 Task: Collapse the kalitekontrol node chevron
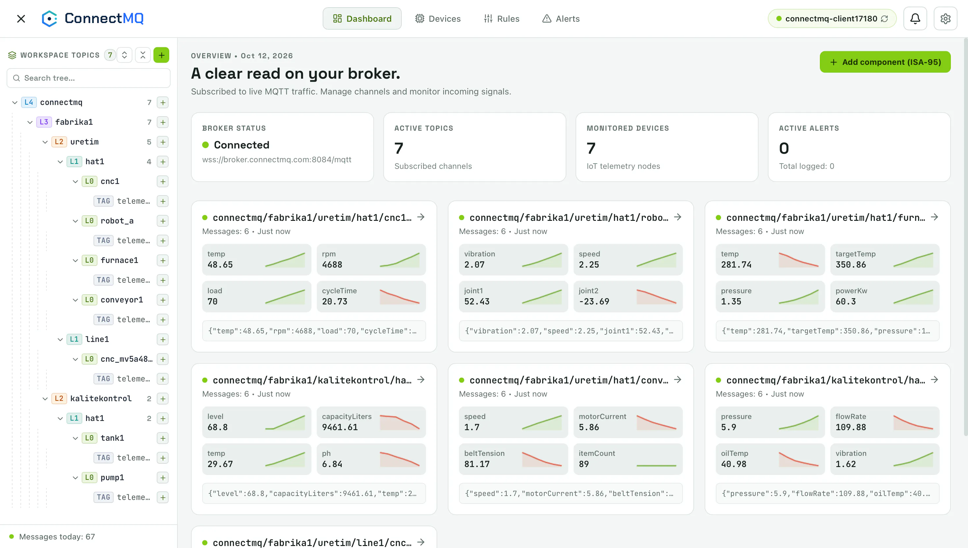pos(45,399)
